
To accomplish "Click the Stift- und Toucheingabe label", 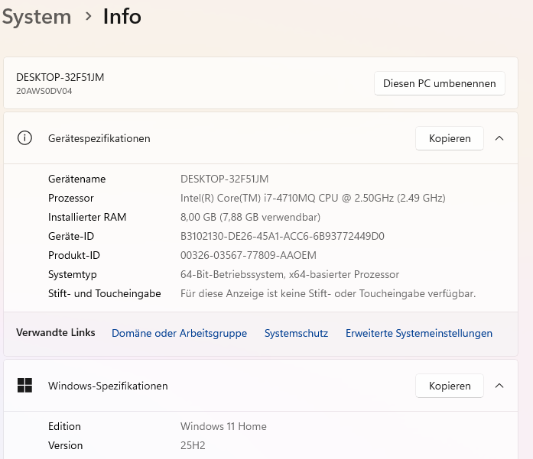I will click(x=104, y=293).
